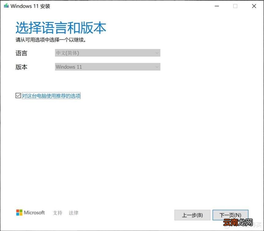Click the 上一步(B) button
This screenshot has height=231, width=264.
coord(192,215)
